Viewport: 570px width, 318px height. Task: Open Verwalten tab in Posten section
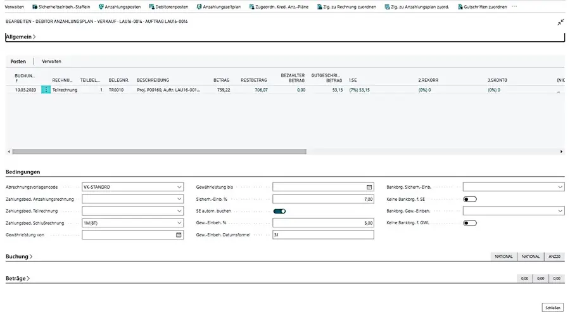point(52,61)
